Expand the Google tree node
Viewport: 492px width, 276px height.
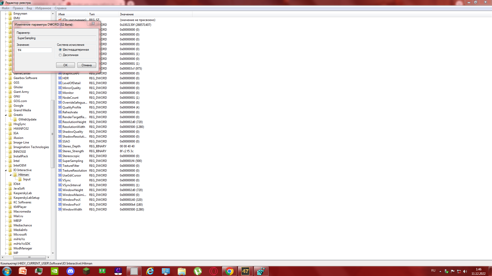coord(6,106)
